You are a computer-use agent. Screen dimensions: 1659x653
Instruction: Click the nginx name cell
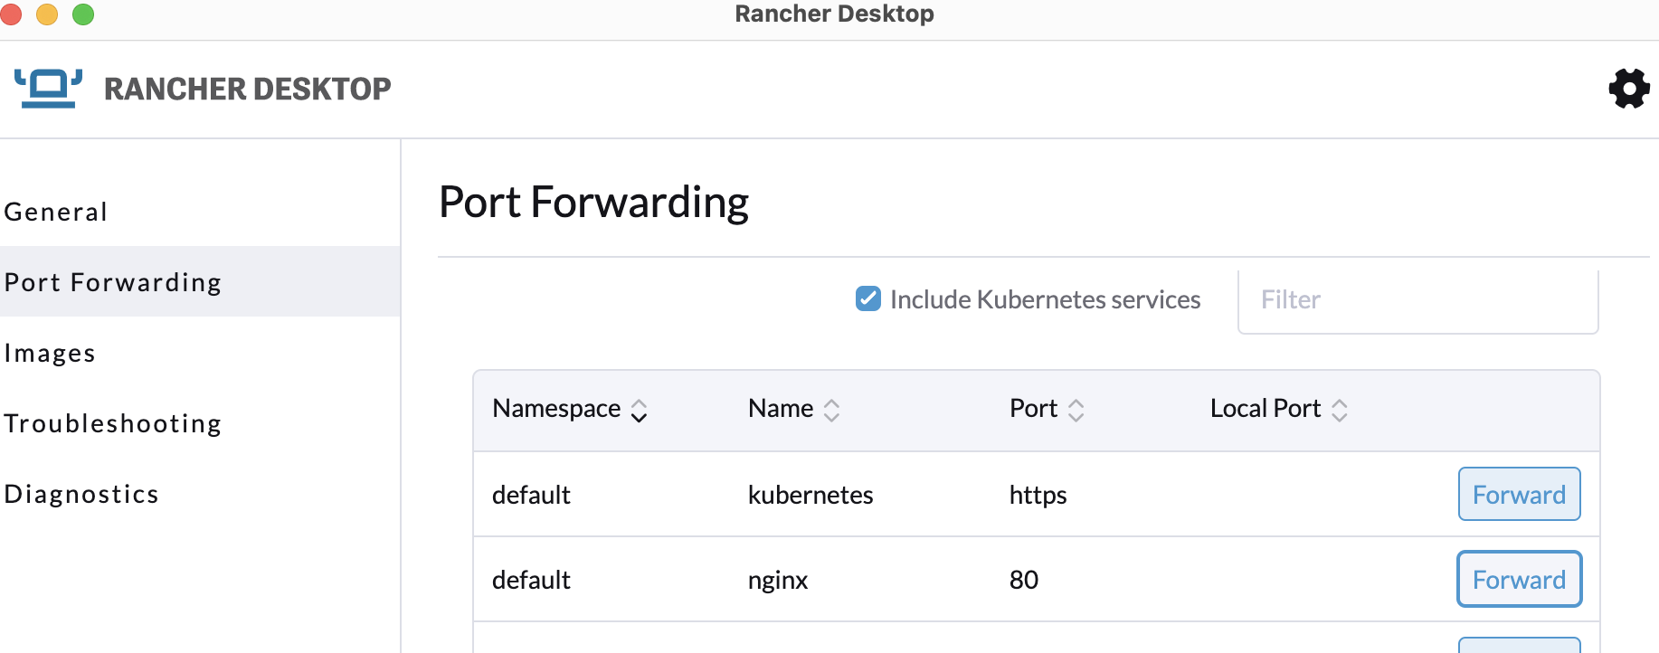[778, 580]
